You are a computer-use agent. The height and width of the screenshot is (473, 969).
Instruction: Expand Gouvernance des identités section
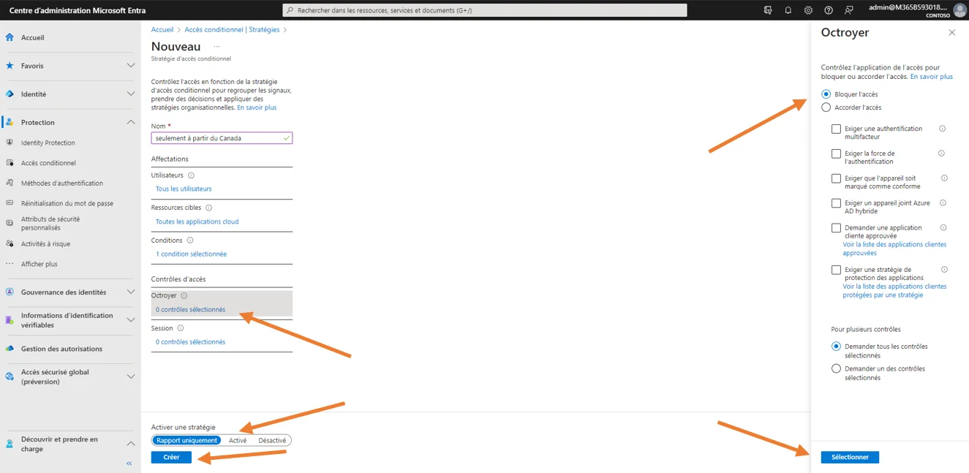coord(131,292)
